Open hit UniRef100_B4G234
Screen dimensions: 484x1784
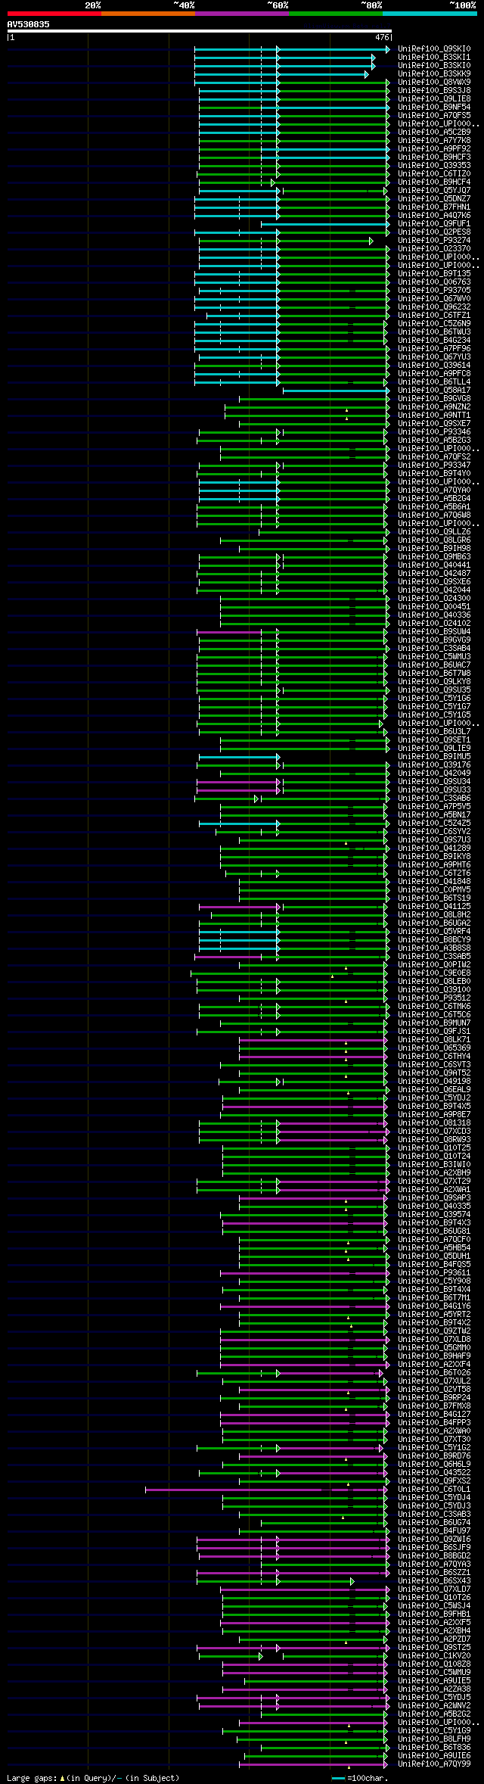pyautogui.click(x=434, y=341)
